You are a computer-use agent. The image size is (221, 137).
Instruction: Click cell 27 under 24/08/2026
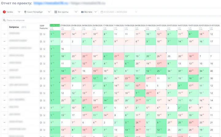tap(87, 100)
